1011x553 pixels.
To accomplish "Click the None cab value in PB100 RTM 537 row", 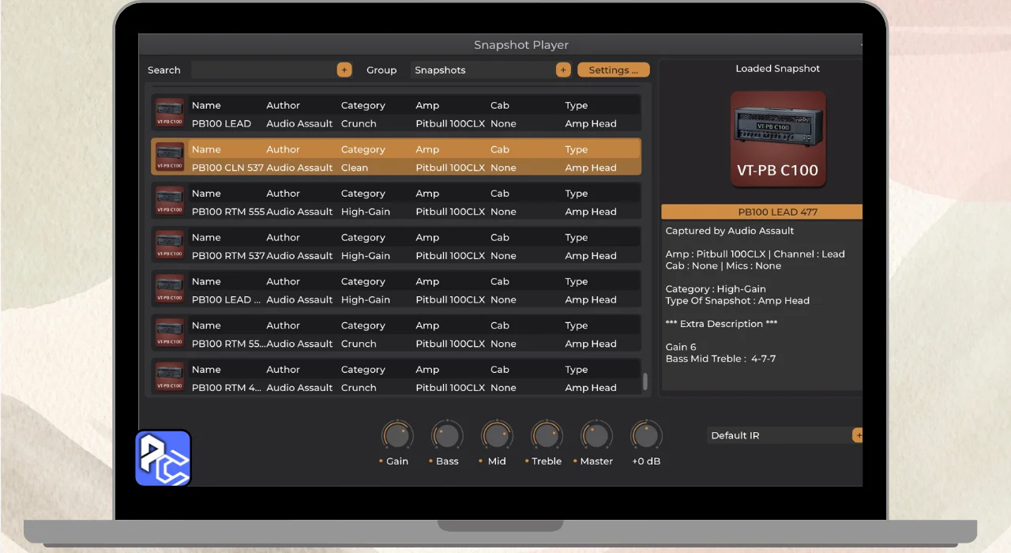I will tap(503, 256).
